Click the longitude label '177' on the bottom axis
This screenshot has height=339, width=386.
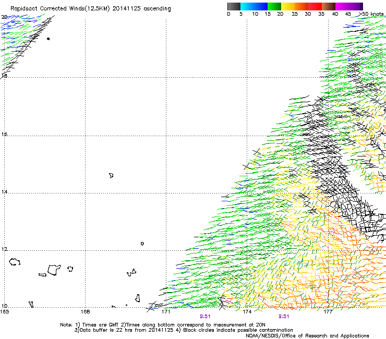coord(328,312)
